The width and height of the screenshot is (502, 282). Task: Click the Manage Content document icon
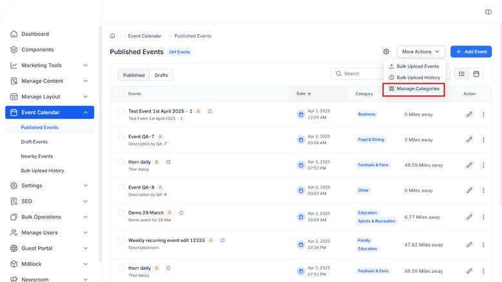[x=14, y=81]
